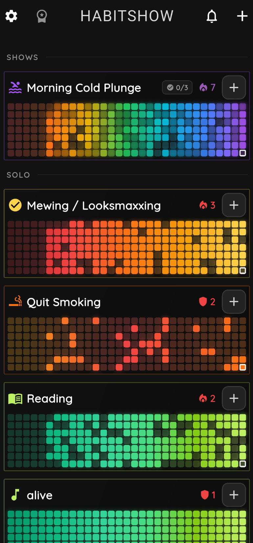Open the achievements badge icon
This screenshot has width=253, height=543.
[42, 16]
